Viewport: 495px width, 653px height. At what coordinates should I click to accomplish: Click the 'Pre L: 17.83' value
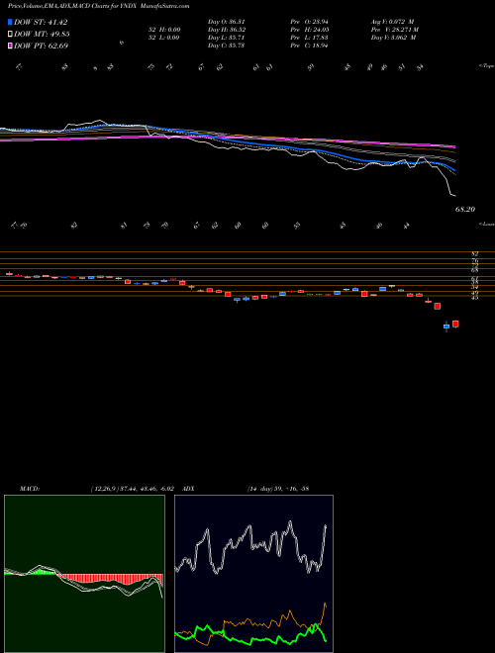[x=309, y=38]
